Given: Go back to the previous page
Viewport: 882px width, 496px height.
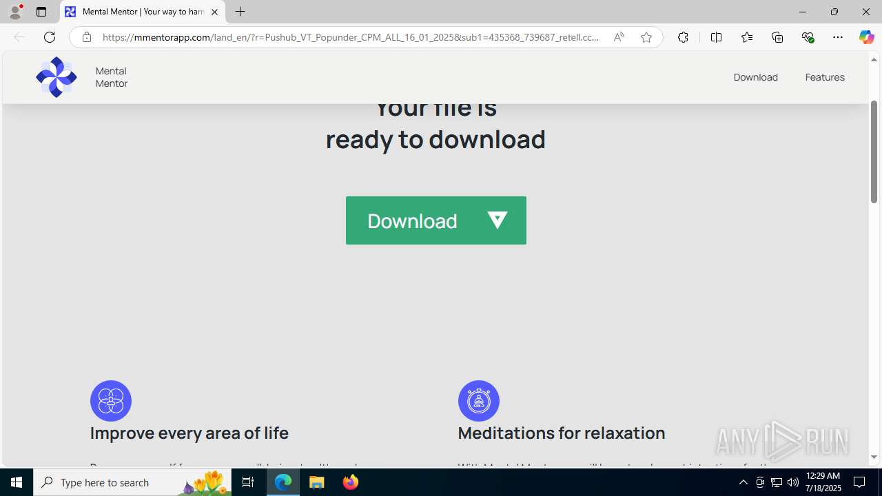Looking at the screenshot, I should click(19, 37).
